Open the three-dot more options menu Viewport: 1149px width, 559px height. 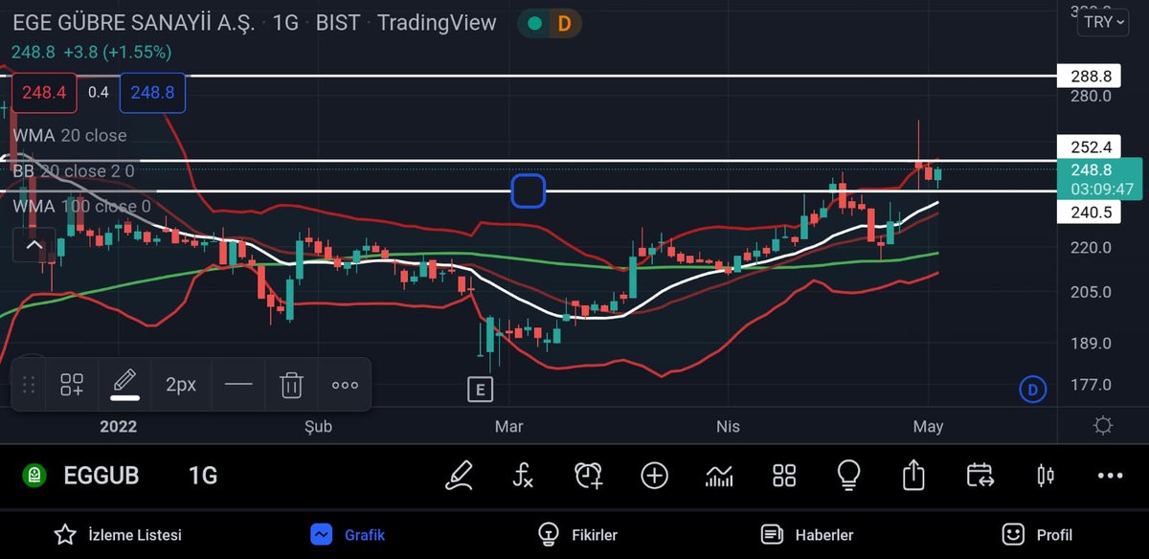pos(1110,475)
